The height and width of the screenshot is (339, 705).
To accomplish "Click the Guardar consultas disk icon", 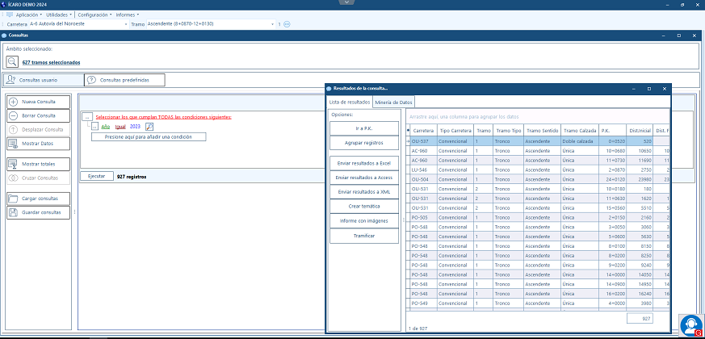I will click(13, 212).
